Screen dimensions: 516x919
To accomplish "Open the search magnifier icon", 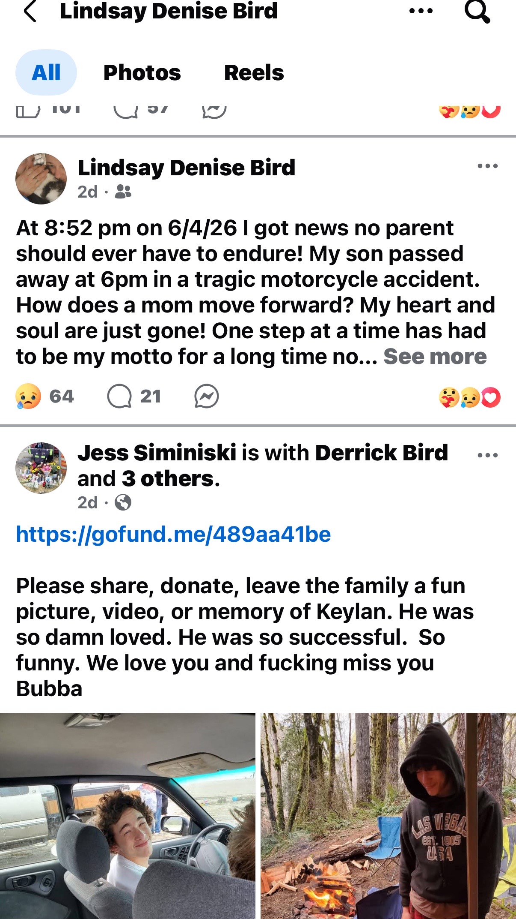I will pos(477,11).
